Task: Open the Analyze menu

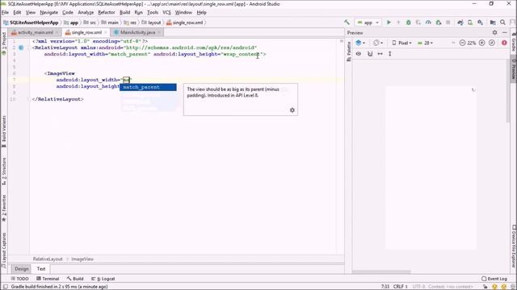Action: coord(86,13)
